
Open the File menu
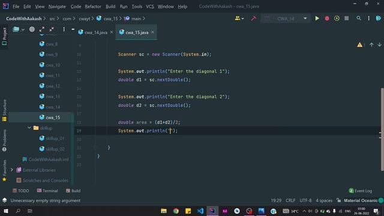click(16, 7)
